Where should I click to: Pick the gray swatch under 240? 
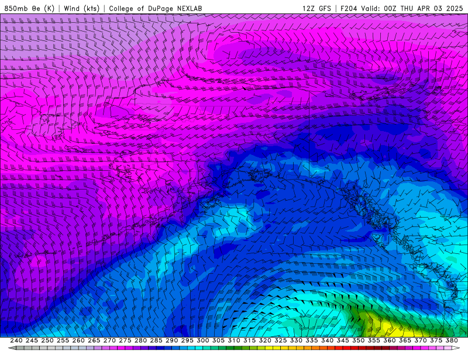(x=20, y=348)
